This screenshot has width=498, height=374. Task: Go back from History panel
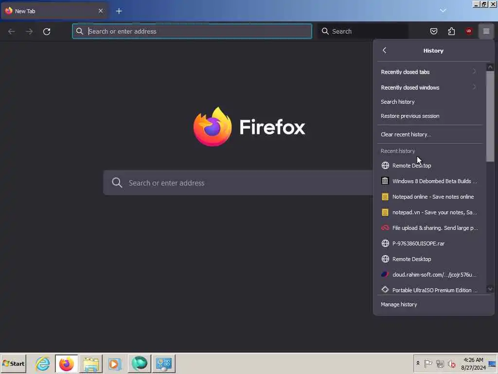click(x=384, y=50)
